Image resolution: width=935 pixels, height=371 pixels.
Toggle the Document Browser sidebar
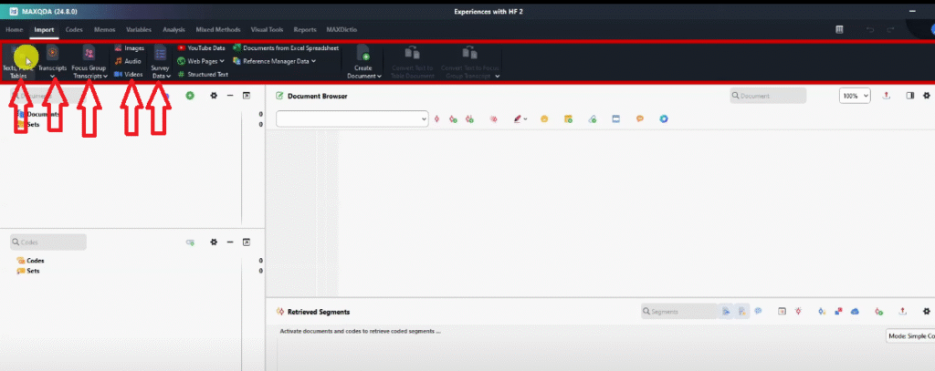pos(910,96)
